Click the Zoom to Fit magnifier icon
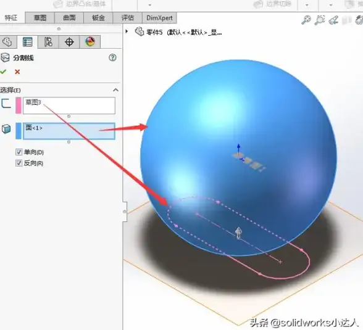363x330 pixels. (306, 20)
